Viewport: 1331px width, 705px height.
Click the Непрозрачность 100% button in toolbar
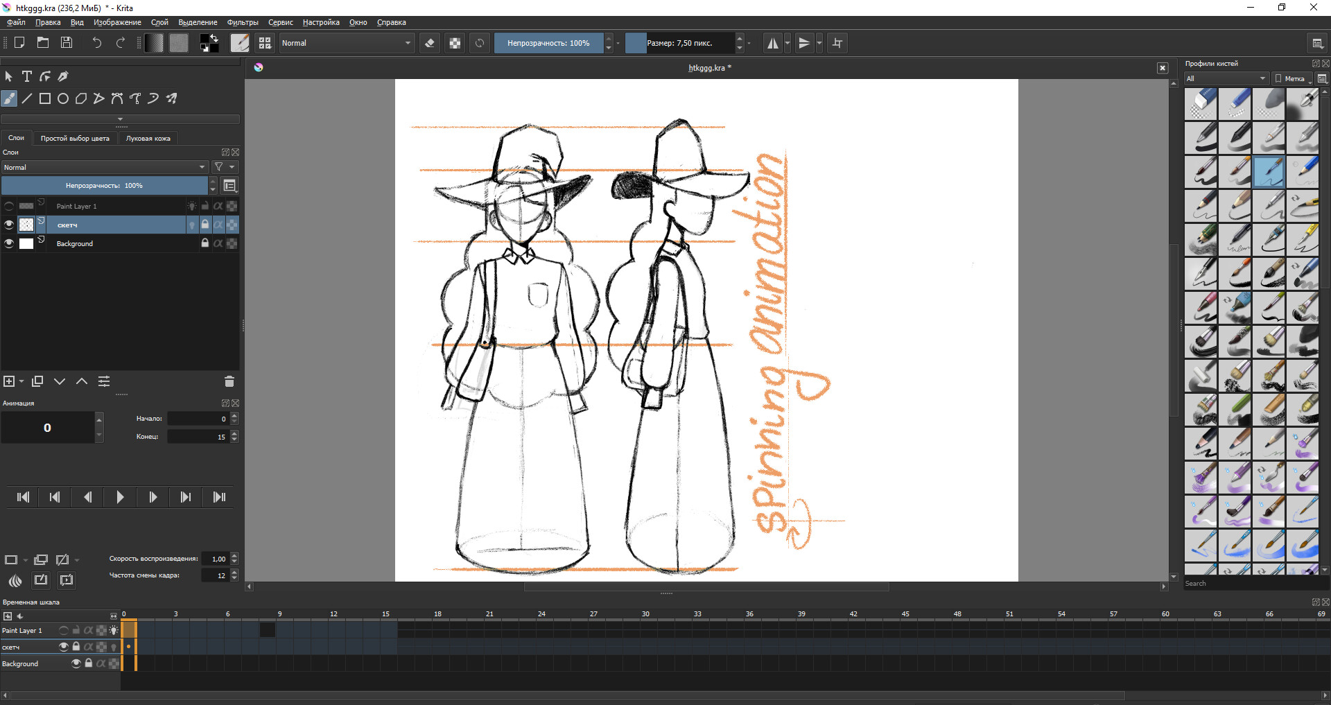[x=549, y=43]
